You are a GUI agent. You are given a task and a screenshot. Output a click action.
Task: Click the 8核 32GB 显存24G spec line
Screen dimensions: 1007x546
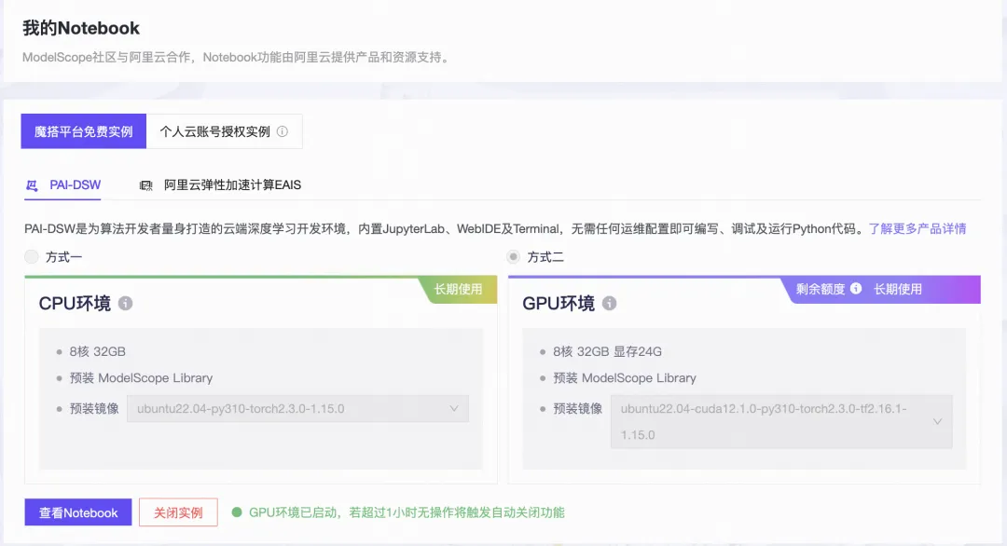tap(607, 351)
